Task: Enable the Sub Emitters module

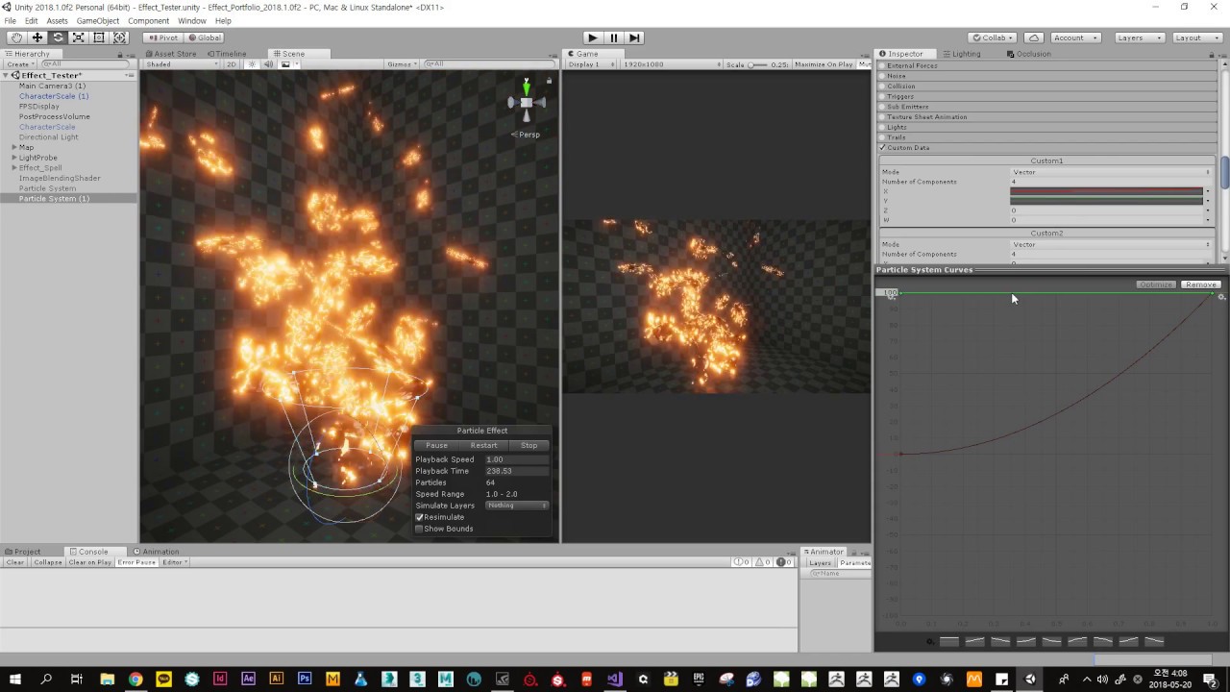Action: (882, 107)
